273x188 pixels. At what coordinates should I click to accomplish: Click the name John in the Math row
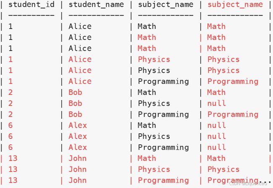(x=77, y=158)
